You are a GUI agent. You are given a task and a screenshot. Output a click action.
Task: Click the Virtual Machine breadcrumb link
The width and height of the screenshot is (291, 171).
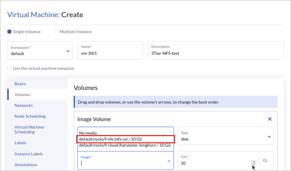33,15
